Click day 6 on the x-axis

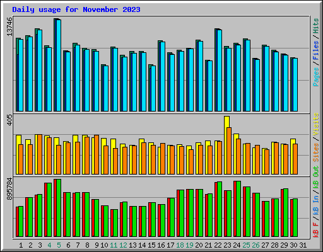coord(68,245)
